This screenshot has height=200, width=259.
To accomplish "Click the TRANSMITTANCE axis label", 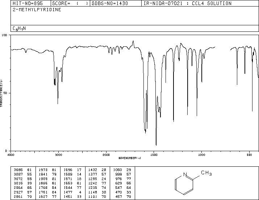I will point(1,93).
